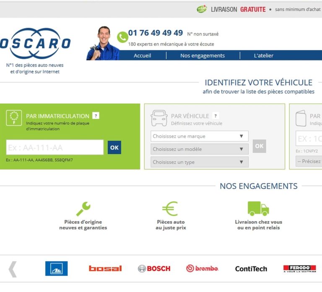The width and height of the screenshot is (322, 292).
Task: Open help for Par Véhicule
Action: [216, 116]
